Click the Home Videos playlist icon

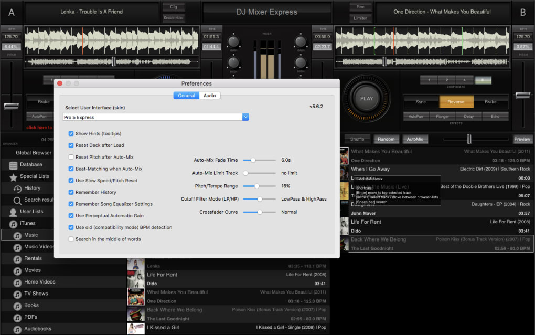click(x=17, y=282)
